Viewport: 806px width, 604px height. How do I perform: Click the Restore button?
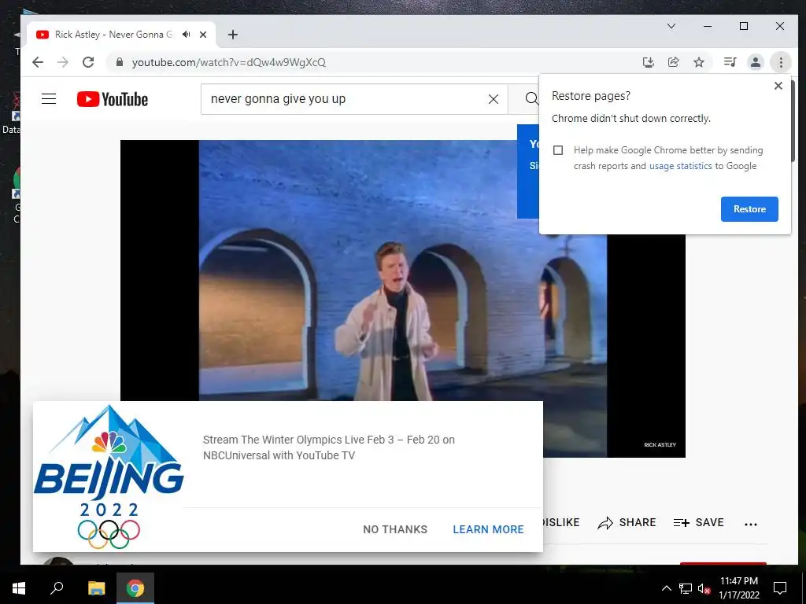[749, 209]
